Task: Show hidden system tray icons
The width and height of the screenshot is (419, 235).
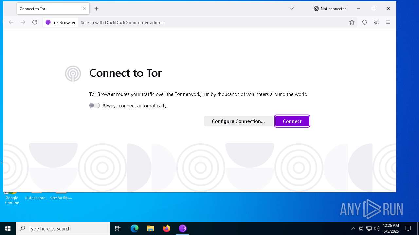Action: point(353,228)
